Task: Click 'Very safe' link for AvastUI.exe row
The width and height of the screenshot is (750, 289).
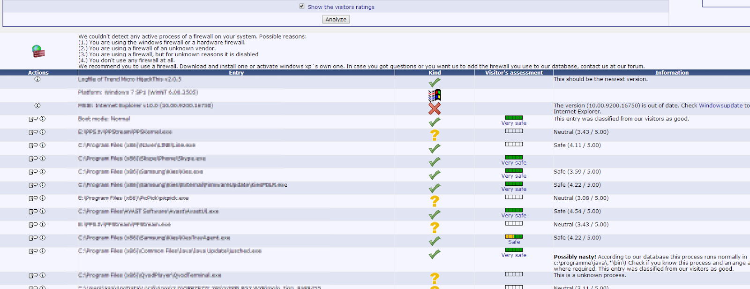Action: point(514,216)
